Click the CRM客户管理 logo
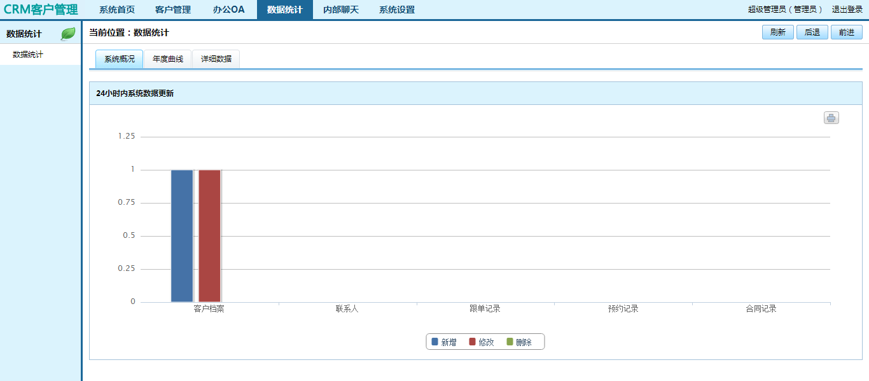The height and width of the screenshot is (381, 869). (x=41, y=10)
